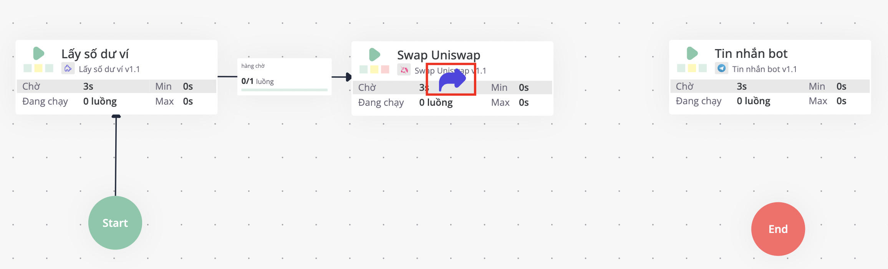Click the Uniswap unicorn icon
The width and height of the screenshot is (888, 269).
pos(404,70)
